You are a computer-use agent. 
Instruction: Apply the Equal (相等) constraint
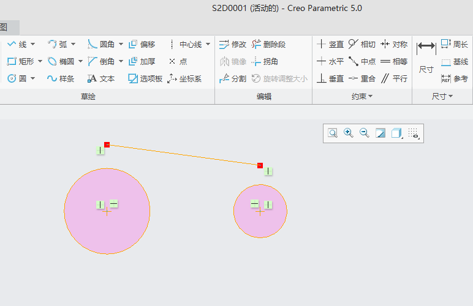[394, 61]
